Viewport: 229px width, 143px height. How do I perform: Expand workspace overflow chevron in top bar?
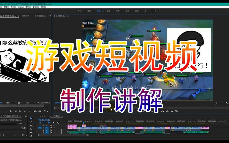click(x=155, y=11)
